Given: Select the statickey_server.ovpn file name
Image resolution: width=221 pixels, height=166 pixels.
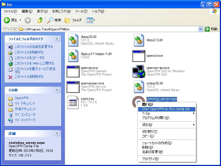Looking at the screenshot, I should pos(162,99).
